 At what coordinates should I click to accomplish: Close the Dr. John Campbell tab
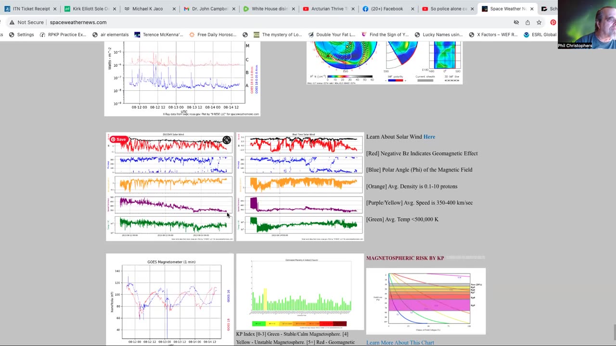[233, 9]
